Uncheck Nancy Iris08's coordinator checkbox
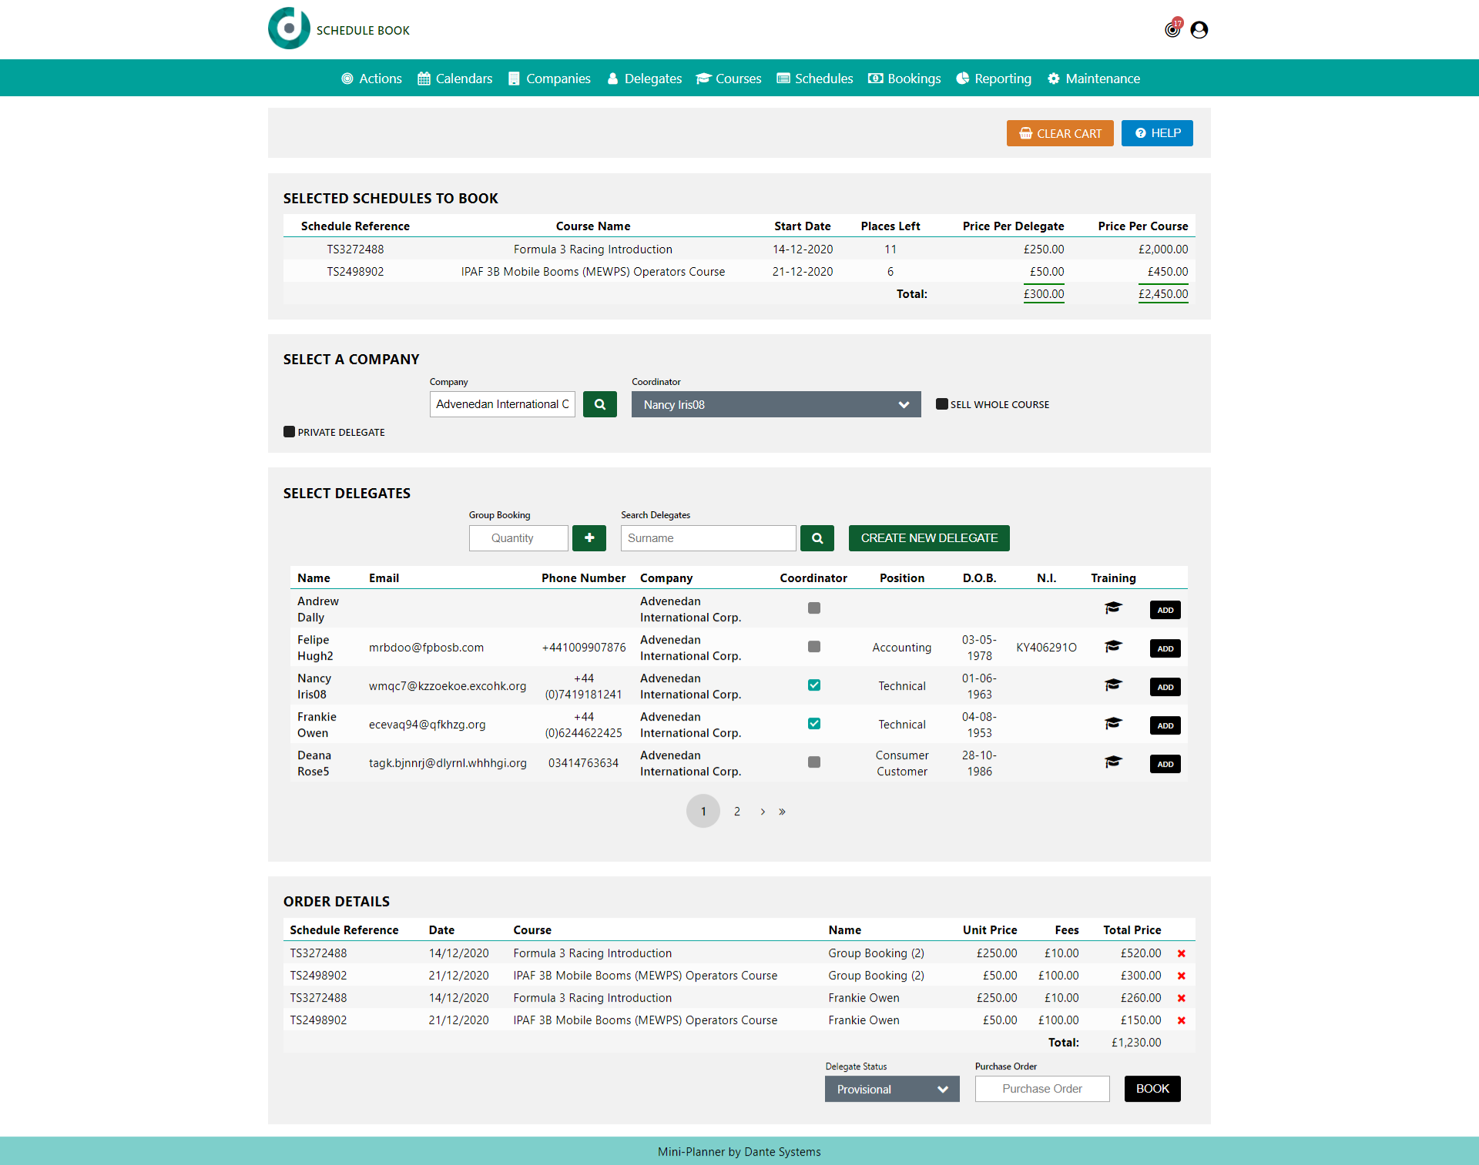 coord(813,685)
